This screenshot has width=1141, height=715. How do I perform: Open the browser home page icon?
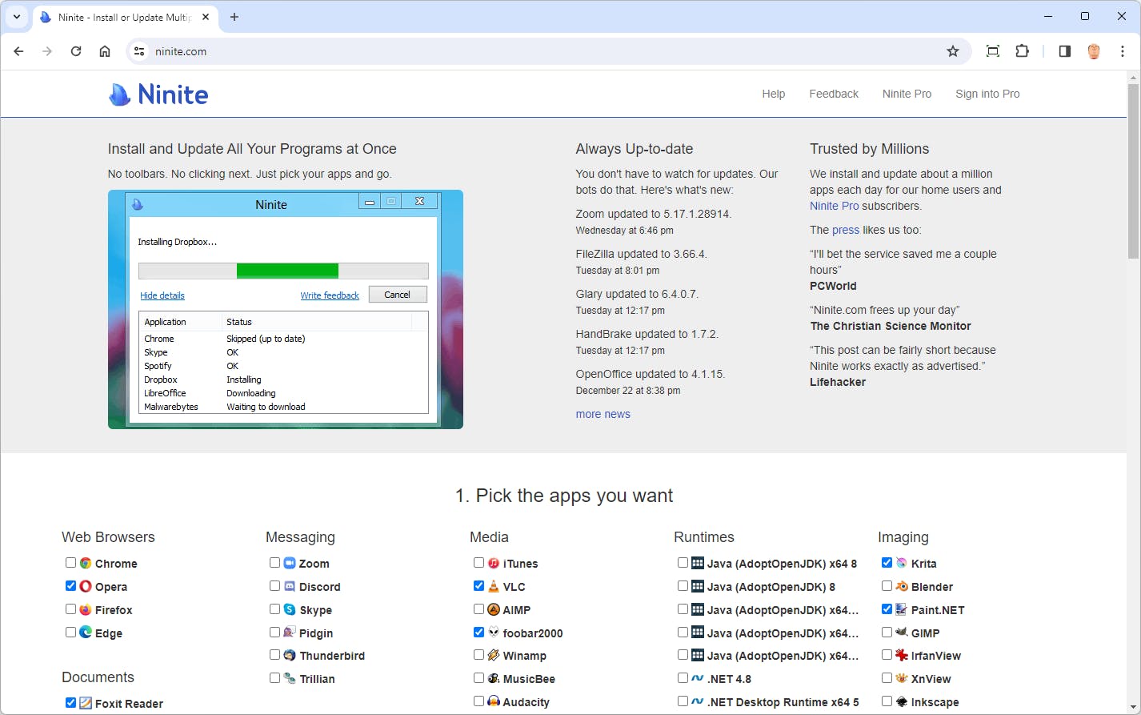[105, 51]
